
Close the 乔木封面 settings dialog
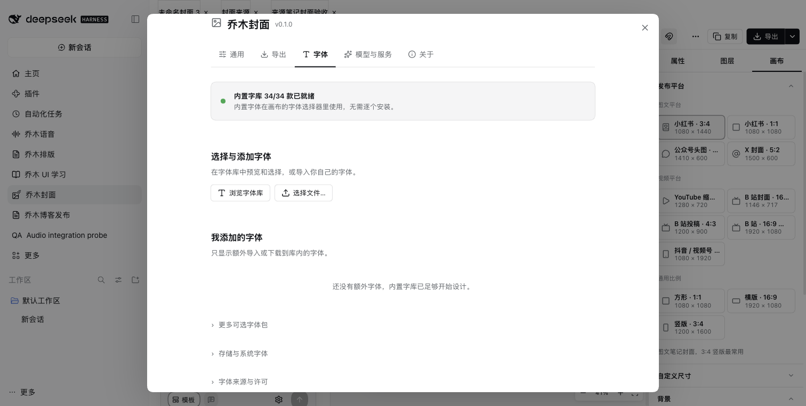[645, 28]
